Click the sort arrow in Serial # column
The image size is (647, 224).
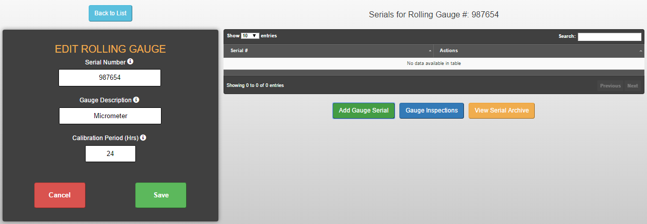coord(430,51)
